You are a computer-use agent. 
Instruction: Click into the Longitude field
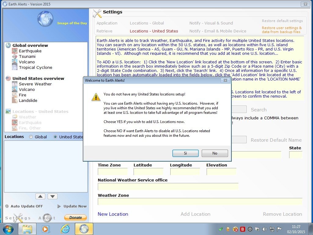point(185,172)
